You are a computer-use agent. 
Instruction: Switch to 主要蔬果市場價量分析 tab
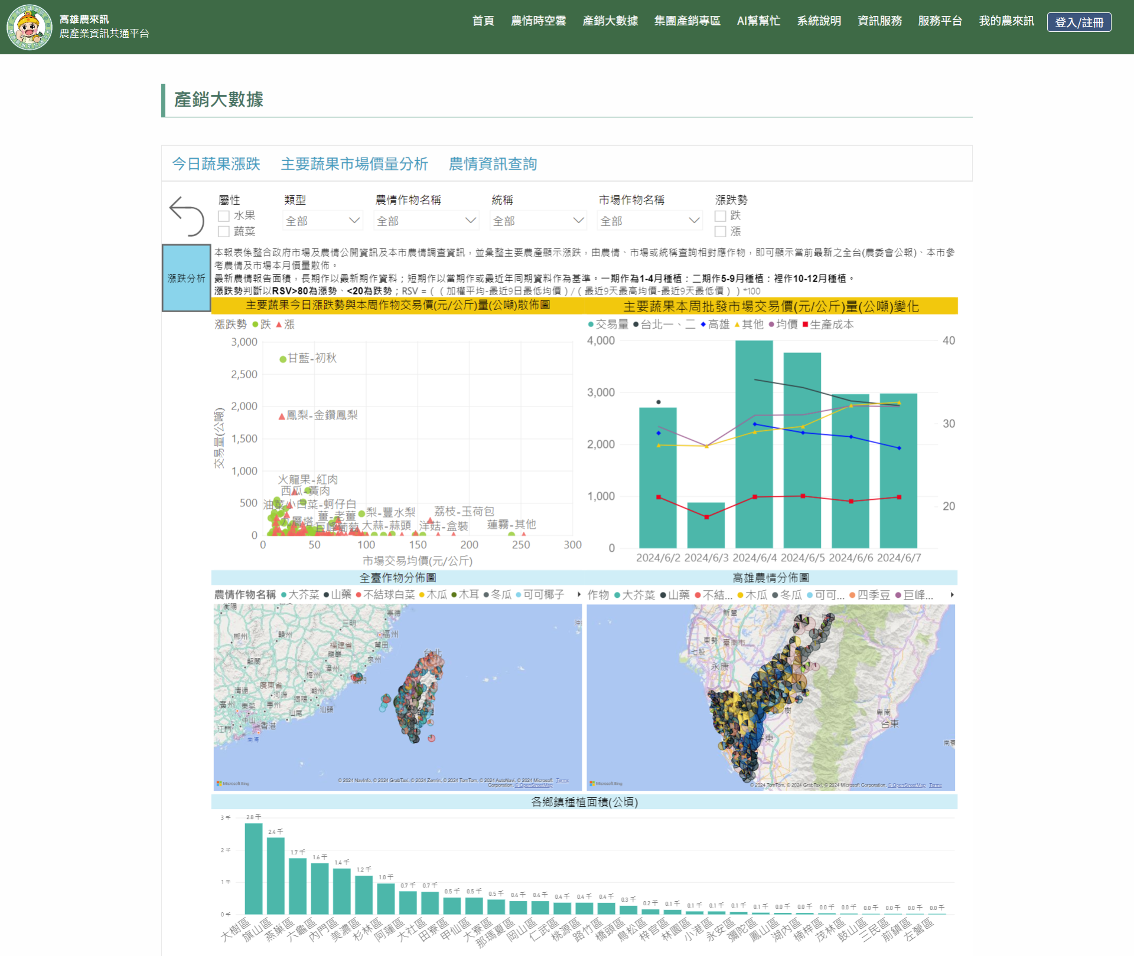354,164
